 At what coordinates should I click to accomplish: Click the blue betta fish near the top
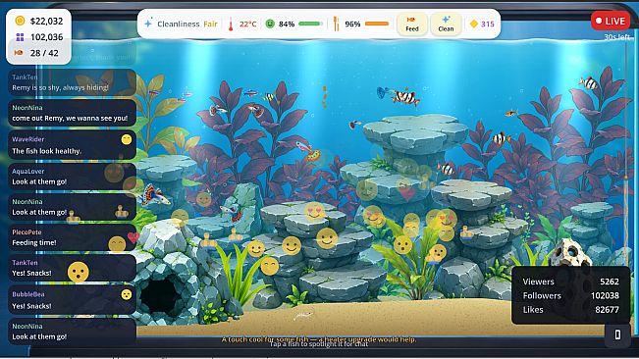pyautogui.click(x=384, y=93)
